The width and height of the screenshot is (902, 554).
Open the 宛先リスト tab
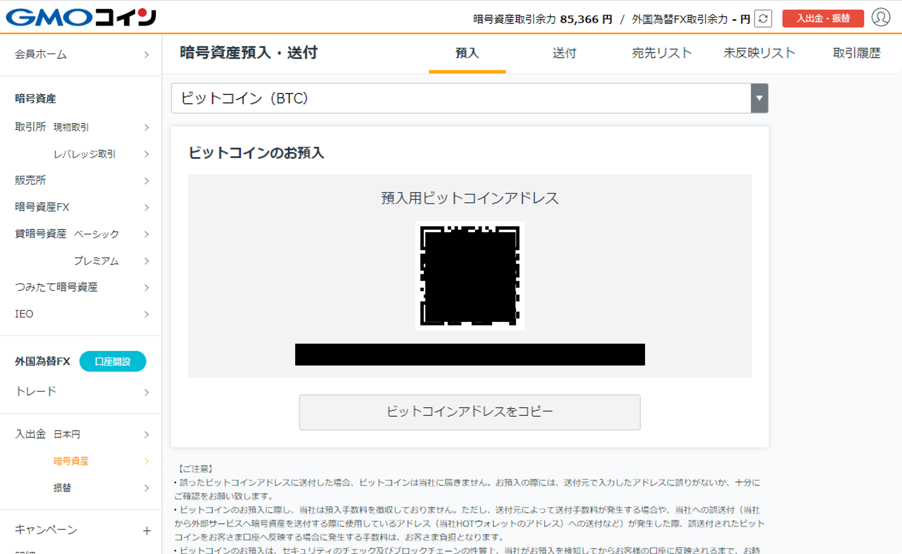(661, 53)
